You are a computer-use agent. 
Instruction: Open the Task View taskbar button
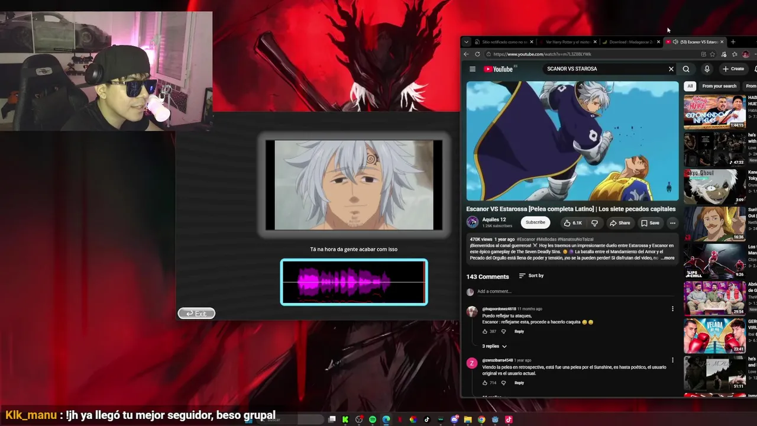pyautogui.click(x=332, y=419)
